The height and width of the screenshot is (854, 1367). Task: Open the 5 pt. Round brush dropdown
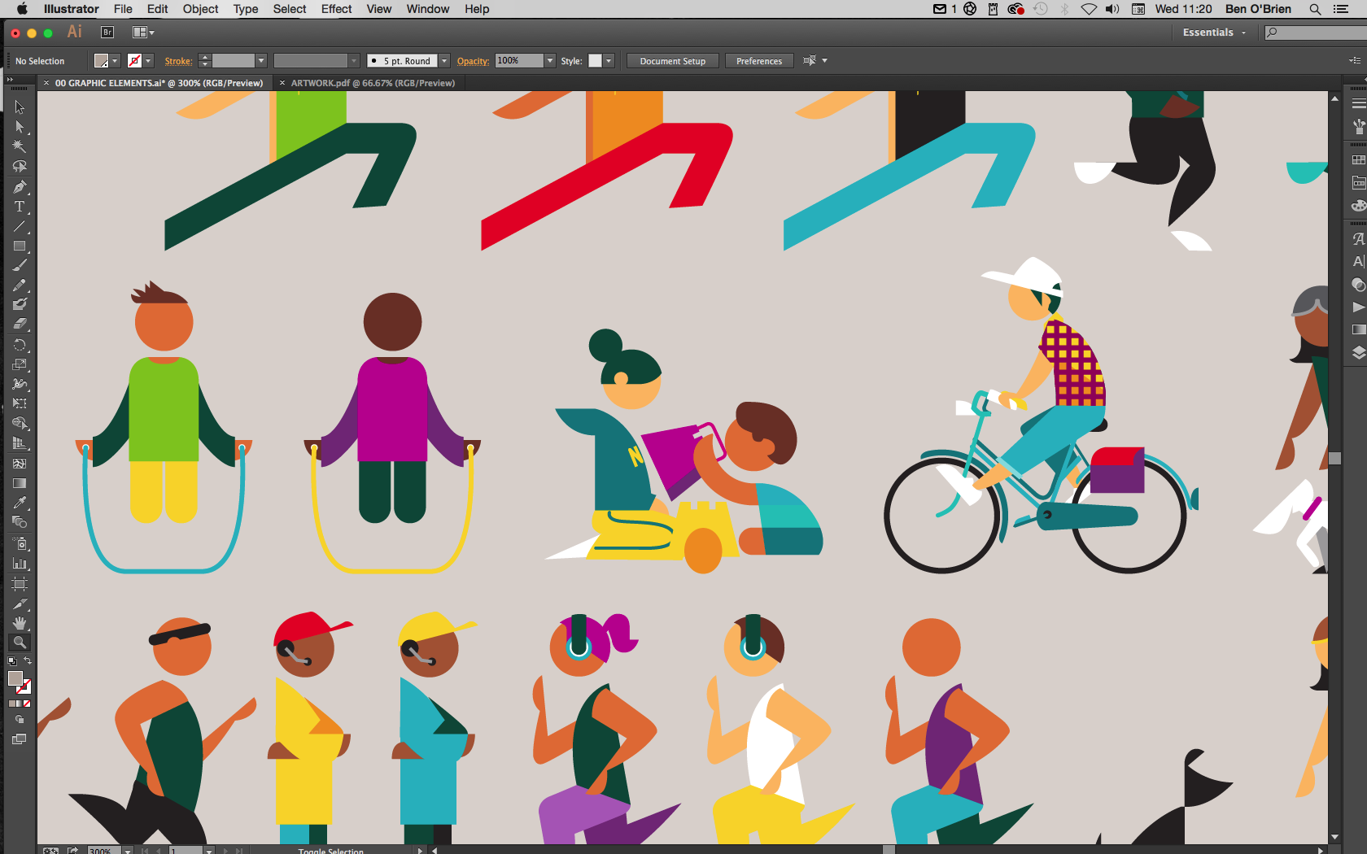click(x=444, y=61)
